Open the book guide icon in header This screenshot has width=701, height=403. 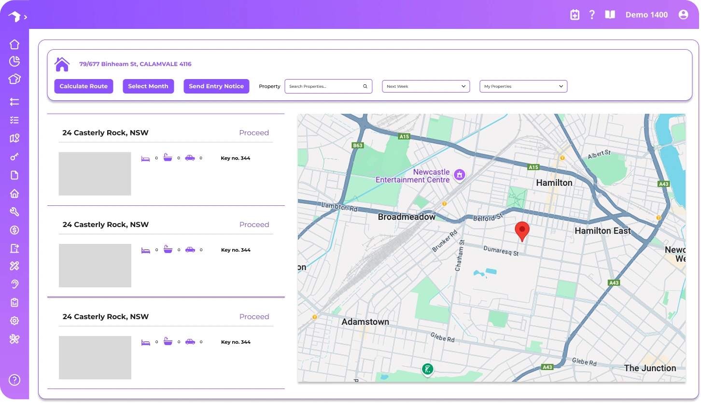click(610, 15)
